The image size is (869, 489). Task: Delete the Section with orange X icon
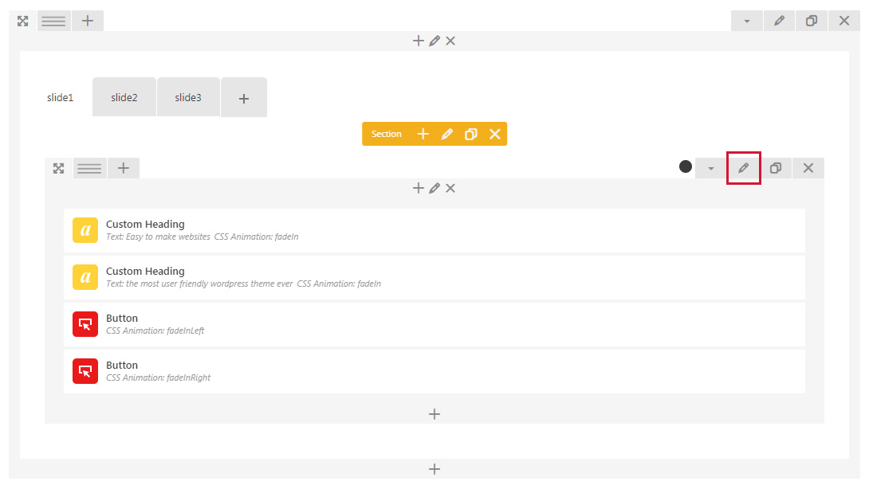click(495, 134)
